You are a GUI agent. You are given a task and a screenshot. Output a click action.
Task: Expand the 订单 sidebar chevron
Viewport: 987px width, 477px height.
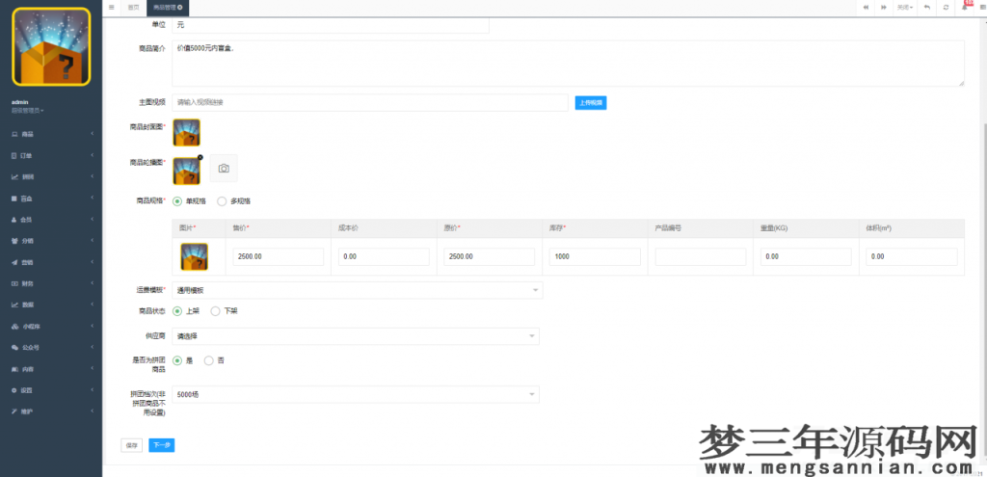click(x=92, y=155)
